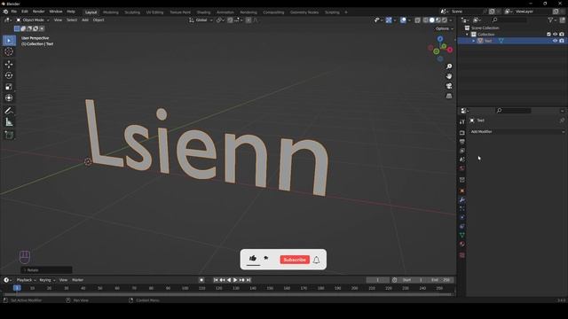Open viewport shading options dropdown arrow
568x319 pixels.
451,20
